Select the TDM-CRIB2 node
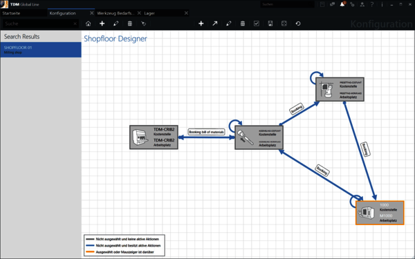 [x=154, y=137]
